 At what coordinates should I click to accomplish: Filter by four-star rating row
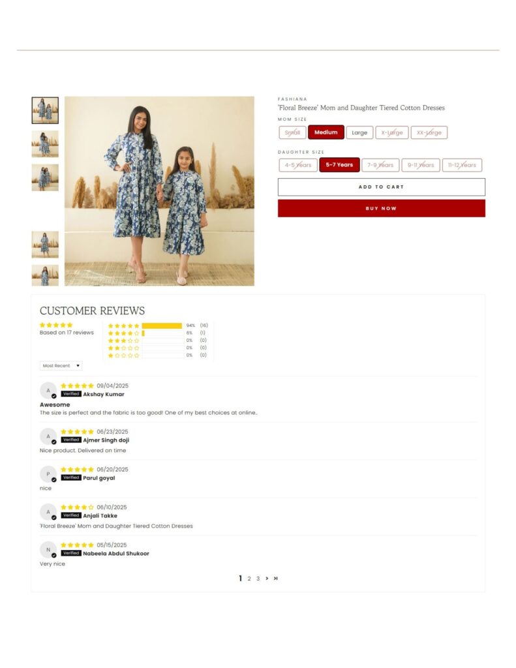tap(158, 333)
